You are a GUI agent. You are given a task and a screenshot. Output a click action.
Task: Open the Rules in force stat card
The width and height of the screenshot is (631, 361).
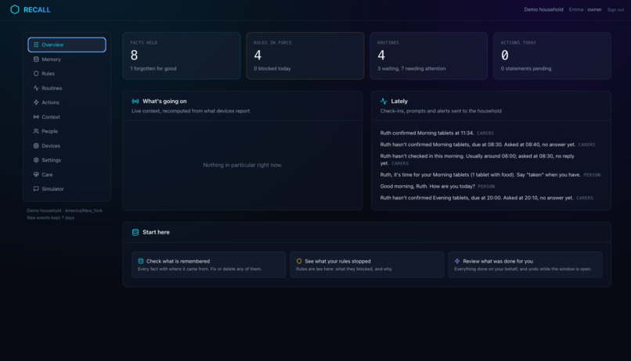(x=305, y=55)
